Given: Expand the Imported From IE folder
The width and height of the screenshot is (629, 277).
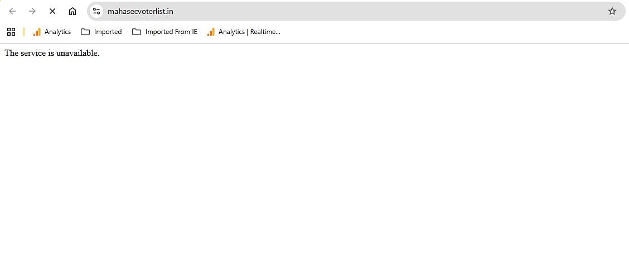Looking at the screenshot, I should 171,32.
